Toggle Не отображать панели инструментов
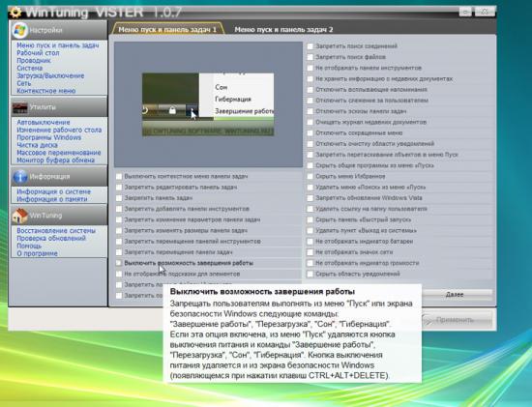The image size is (532, 407). tap(310, 68)
